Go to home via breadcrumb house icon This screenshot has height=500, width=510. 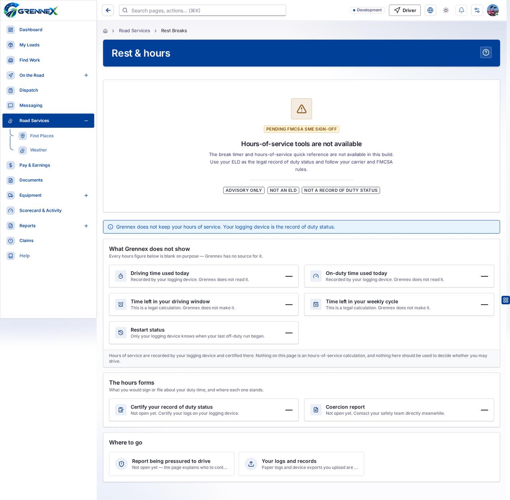pos(106,31)
